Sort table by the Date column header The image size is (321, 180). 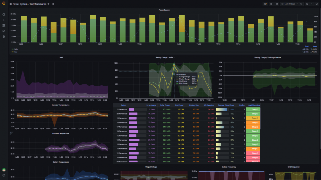[124, 105]
